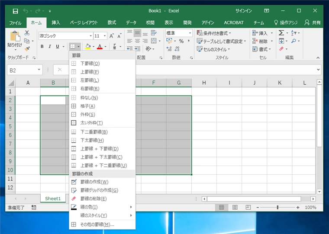Viewport: 329px width, 234px height.
Task: Select Normal view button in status bar
Action: click(221, 207)
